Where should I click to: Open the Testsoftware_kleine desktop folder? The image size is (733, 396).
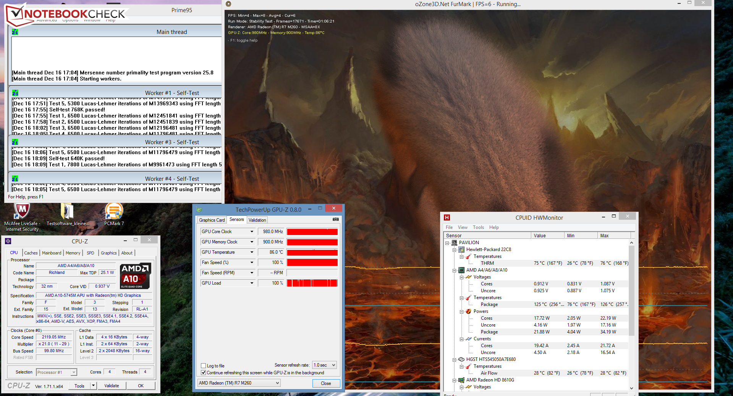(x=68, y=215)
